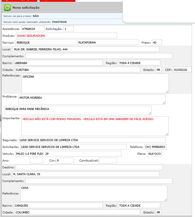
Task: Click resize grip of the CASA reference textarea
Action: coord(166,200)
